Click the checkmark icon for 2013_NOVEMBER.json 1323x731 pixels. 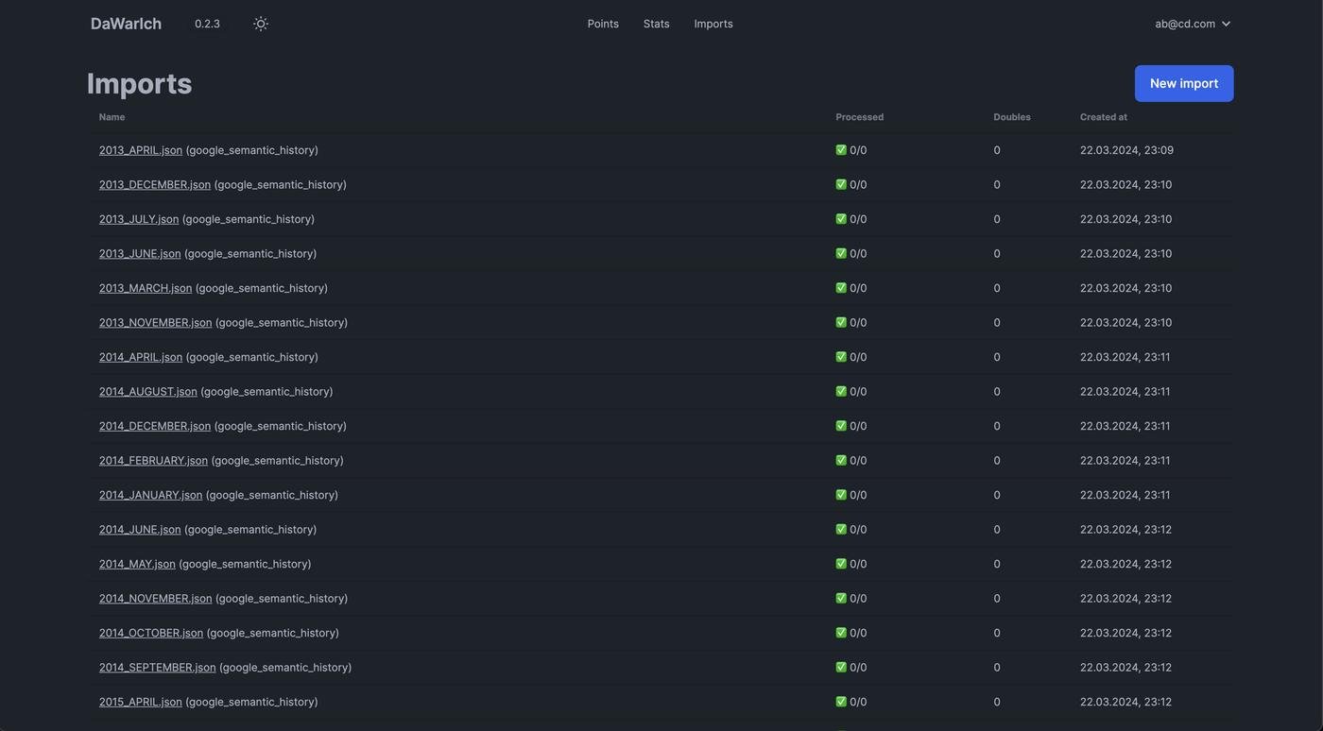[841, 323]
